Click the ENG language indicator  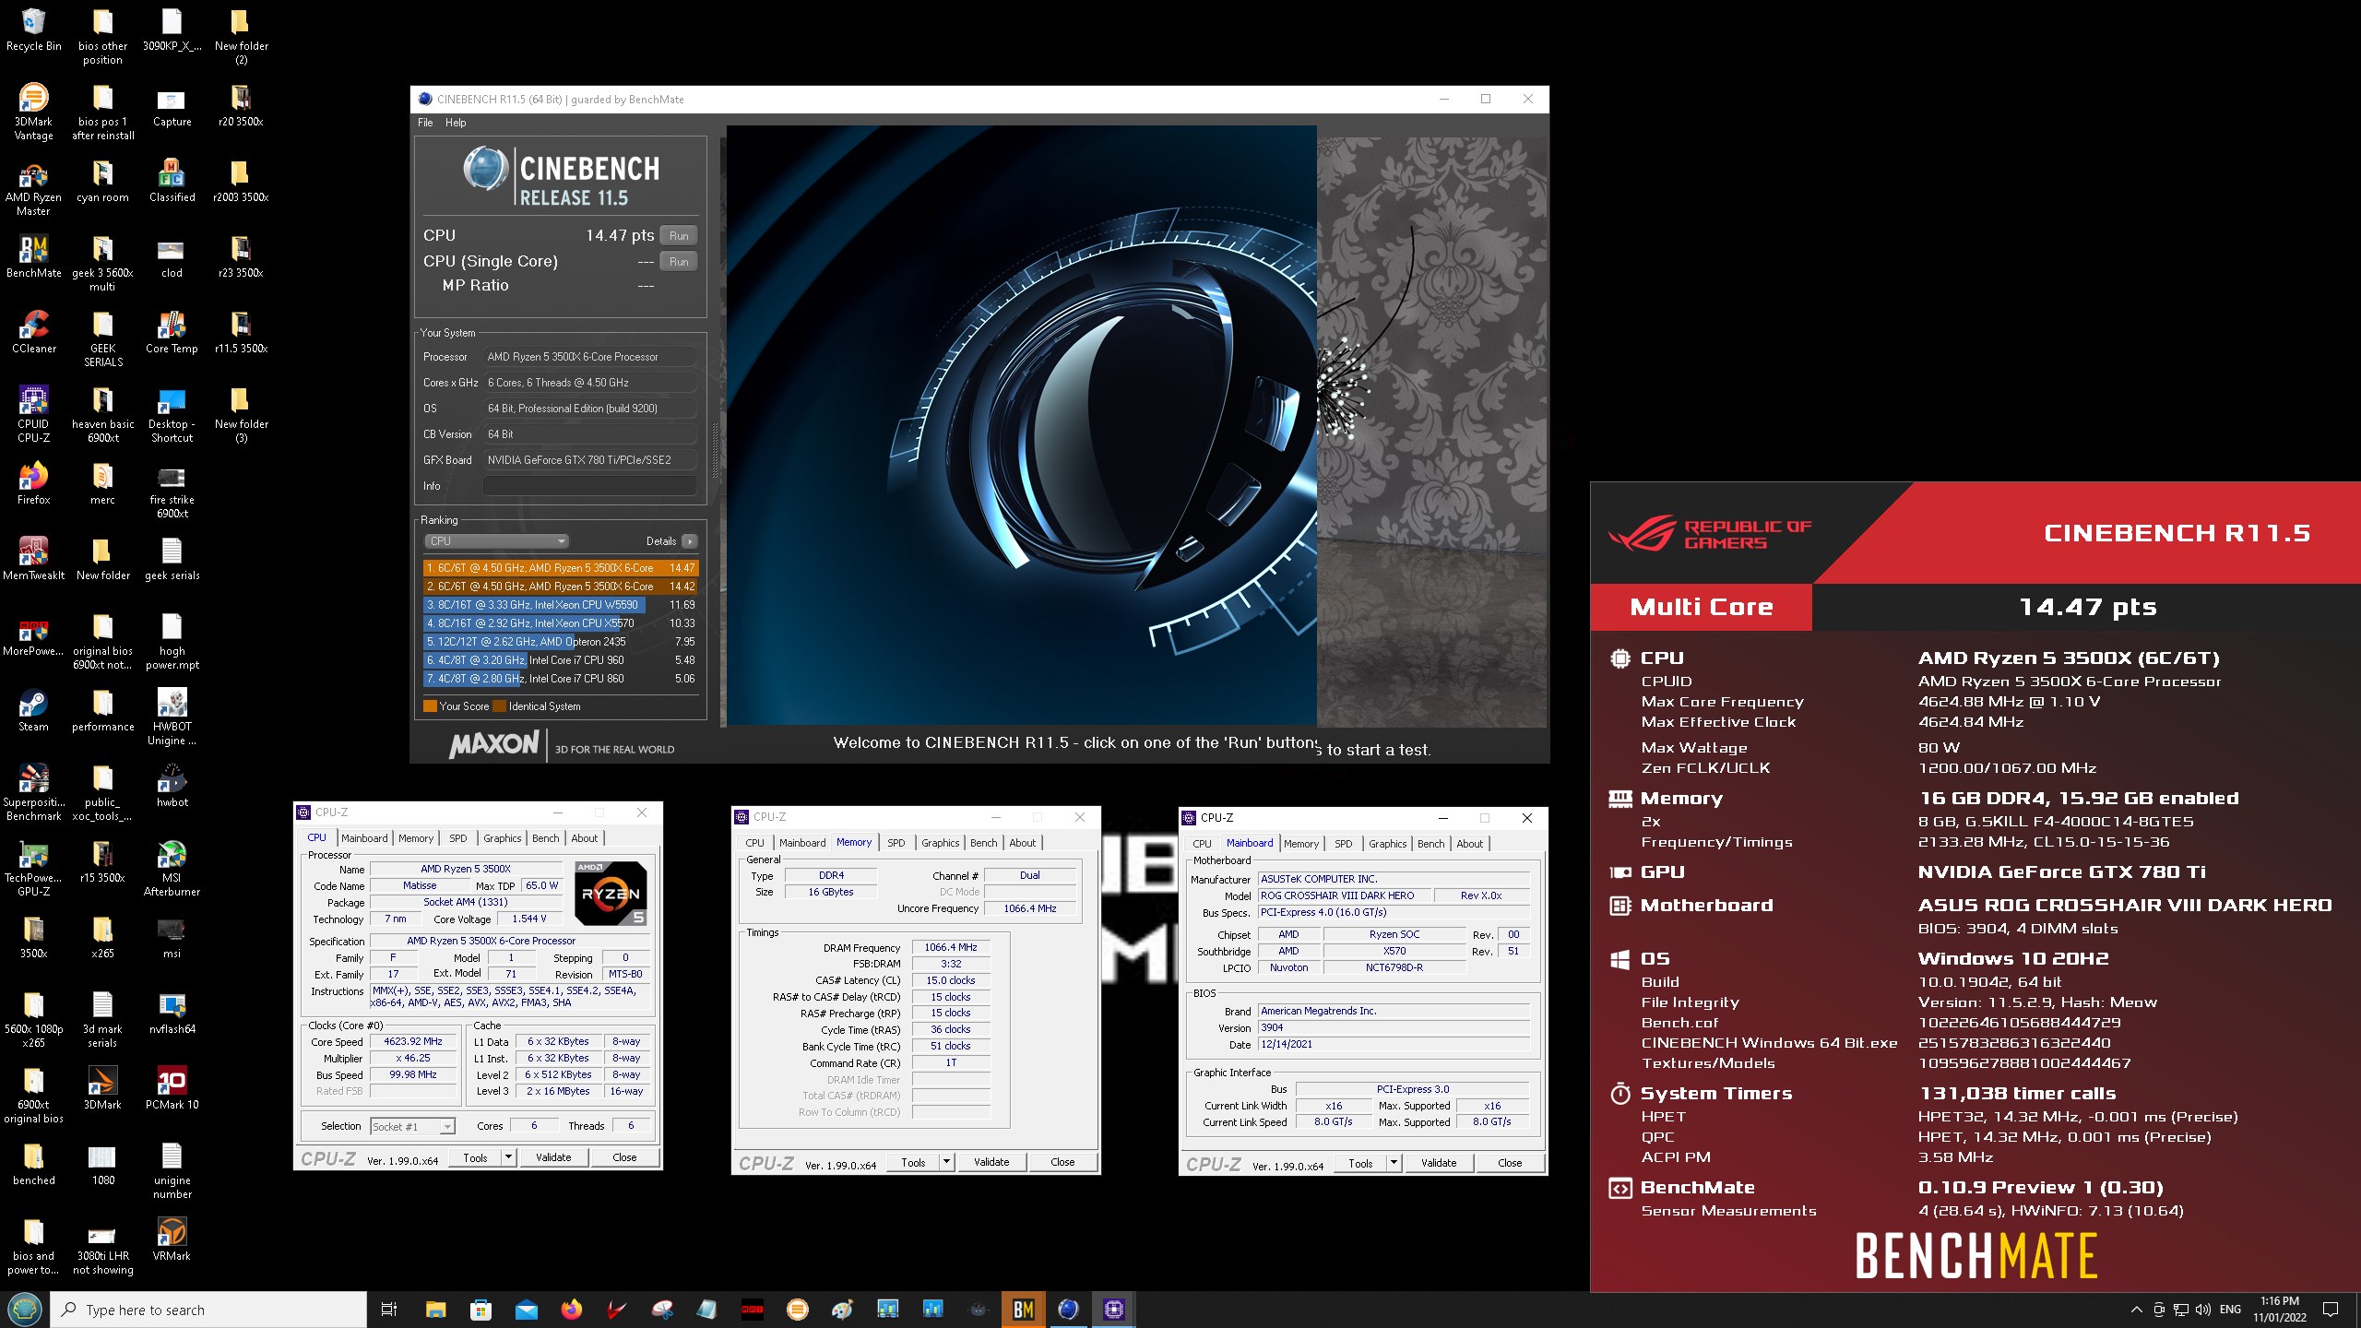pyautogui.click(x=2230, y=1310)
